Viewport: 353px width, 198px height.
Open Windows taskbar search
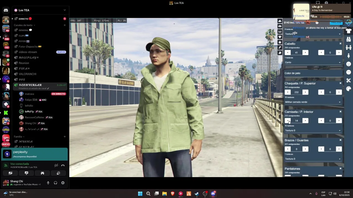pos(148,194)
